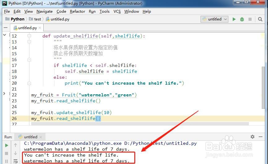The image size is (268, 164).
Task: Toggle soft-wrap icon in Run panel
Action: click(15, 161)
